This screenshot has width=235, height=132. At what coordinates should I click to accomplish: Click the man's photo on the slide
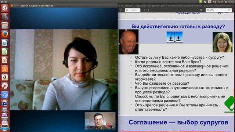click(129, 42)
